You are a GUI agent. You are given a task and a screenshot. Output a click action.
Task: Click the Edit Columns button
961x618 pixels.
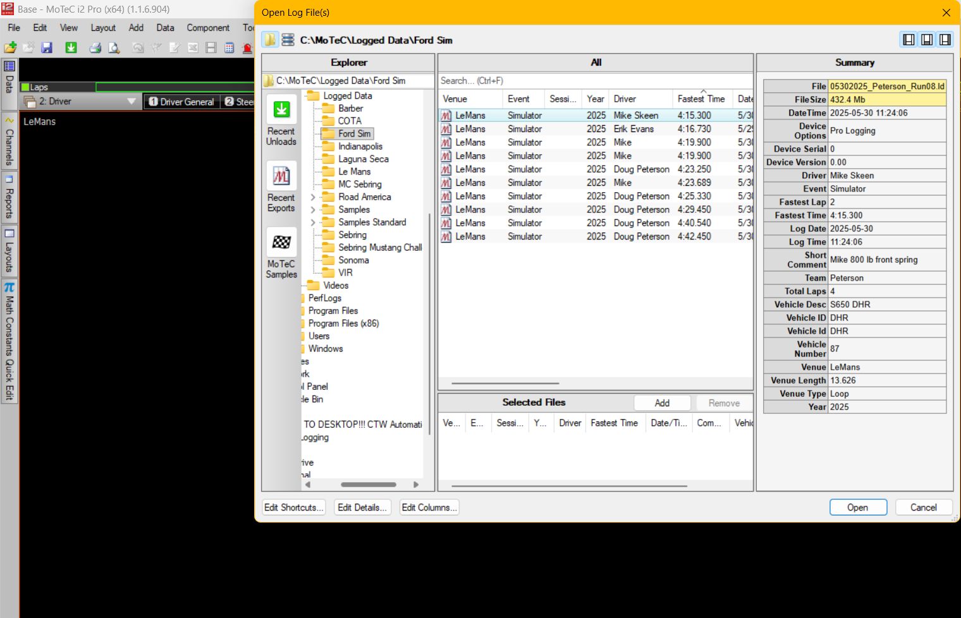point(429,507)
